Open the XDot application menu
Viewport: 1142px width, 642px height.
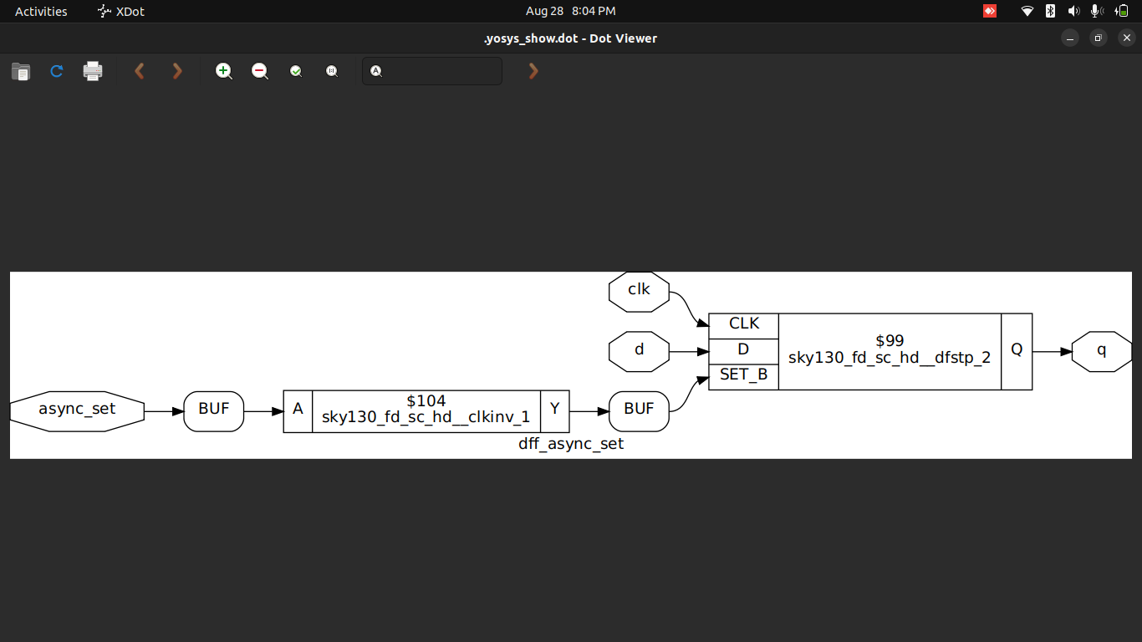pyautogui.click(x=120, y=11)
